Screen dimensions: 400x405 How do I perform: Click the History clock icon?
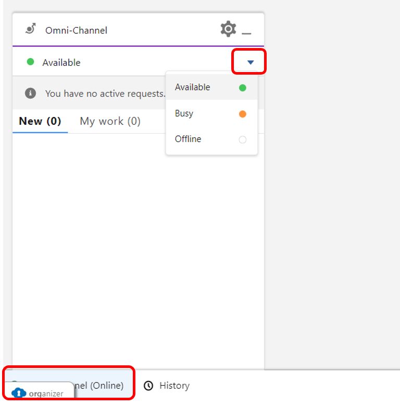(148, 386)
